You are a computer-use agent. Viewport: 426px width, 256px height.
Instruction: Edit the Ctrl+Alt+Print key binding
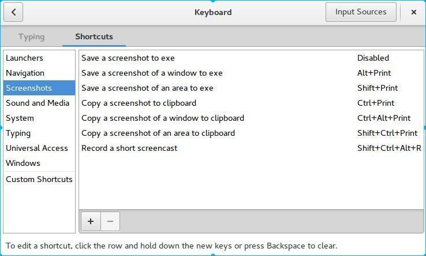tap(384, 118)
